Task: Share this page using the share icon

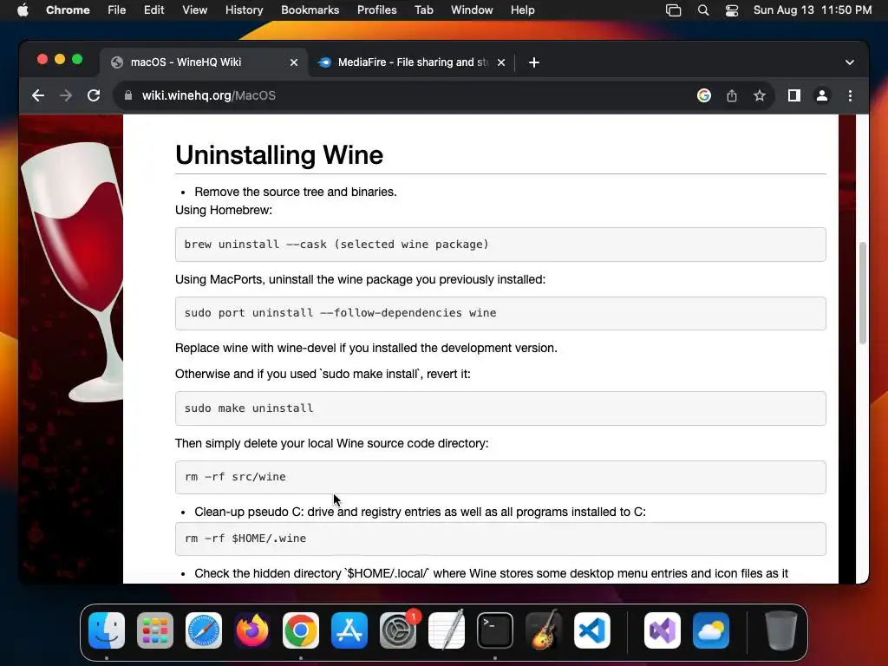Action: coord(732,95)
